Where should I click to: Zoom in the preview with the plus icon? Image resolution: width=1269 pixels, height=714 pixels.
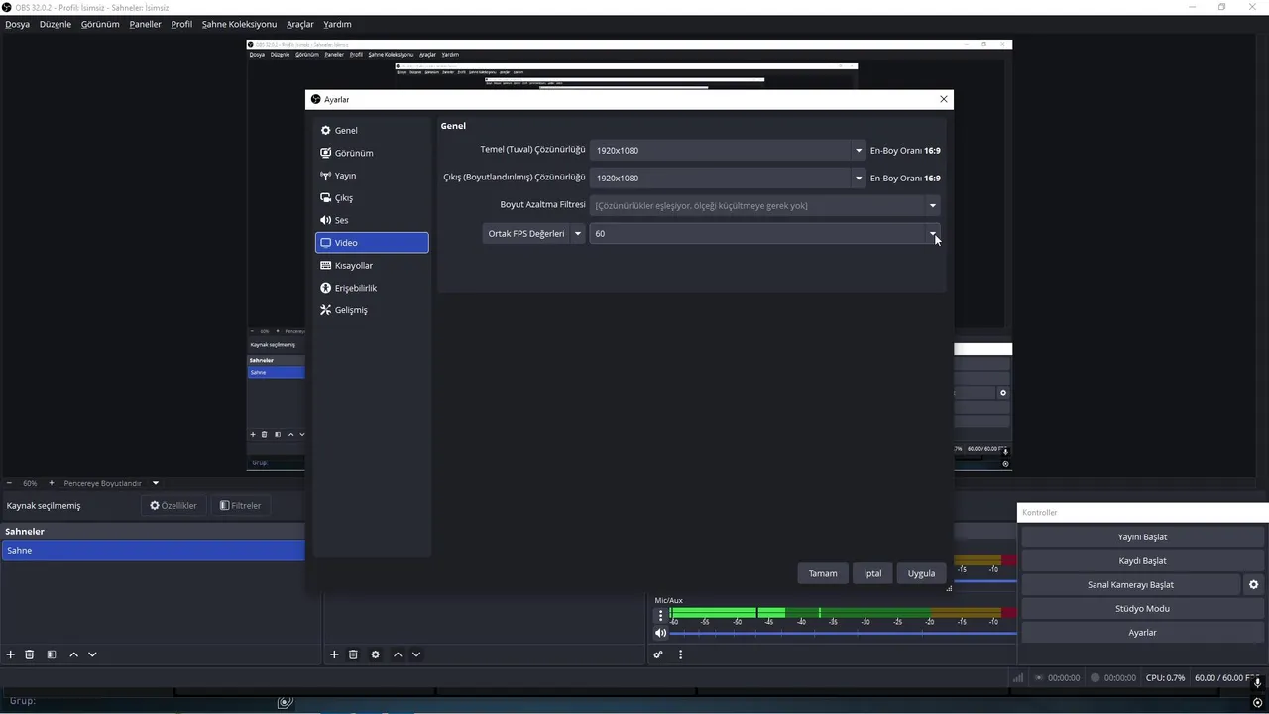[52, 483]
